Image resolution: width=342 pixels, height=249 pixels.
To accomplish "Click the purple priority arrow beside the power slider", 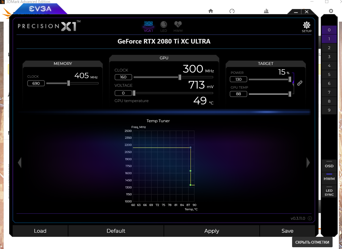I will click(293, 82).
